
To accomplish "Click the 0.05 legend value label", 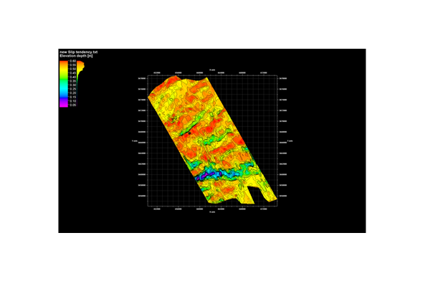I will [x=73, y=105].
